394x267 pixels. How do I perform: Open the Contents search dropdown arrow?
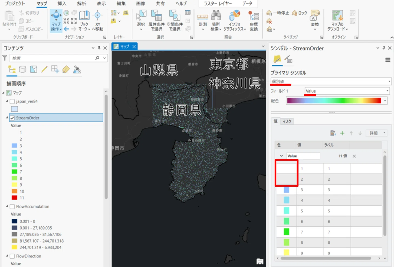click(x=104, y=58)
